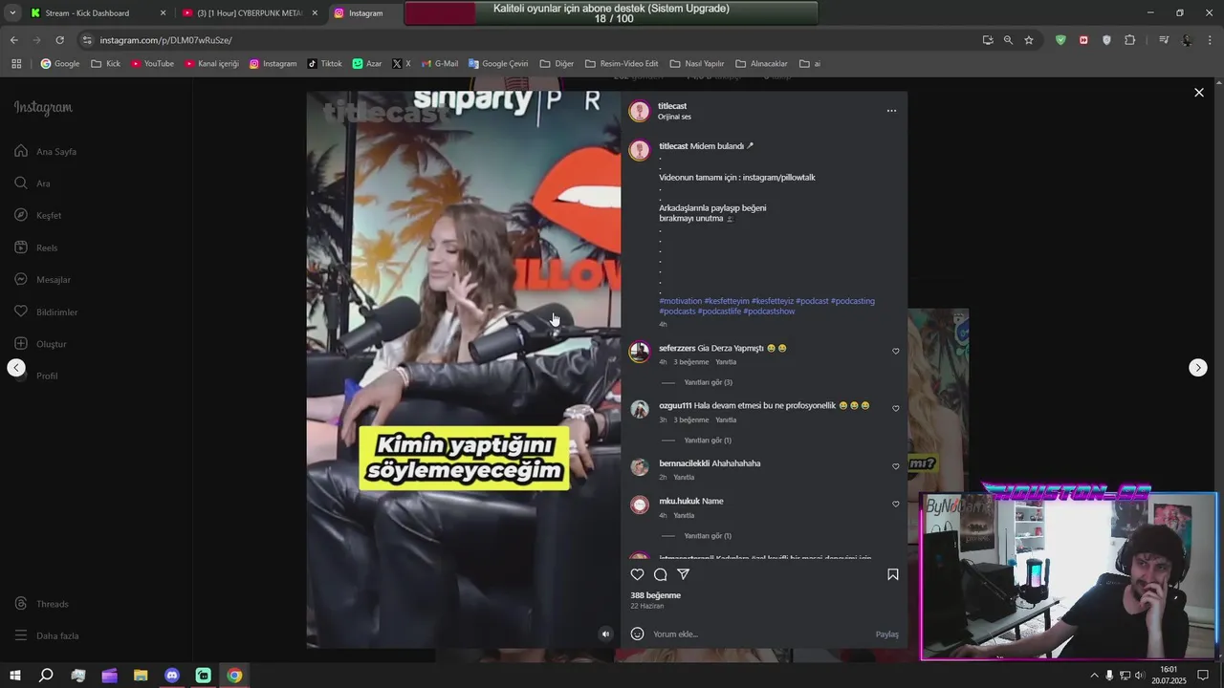This screenshot has width=1224, height=688.
Task: Like ozguu111's comment
Action: click(896, 409)
